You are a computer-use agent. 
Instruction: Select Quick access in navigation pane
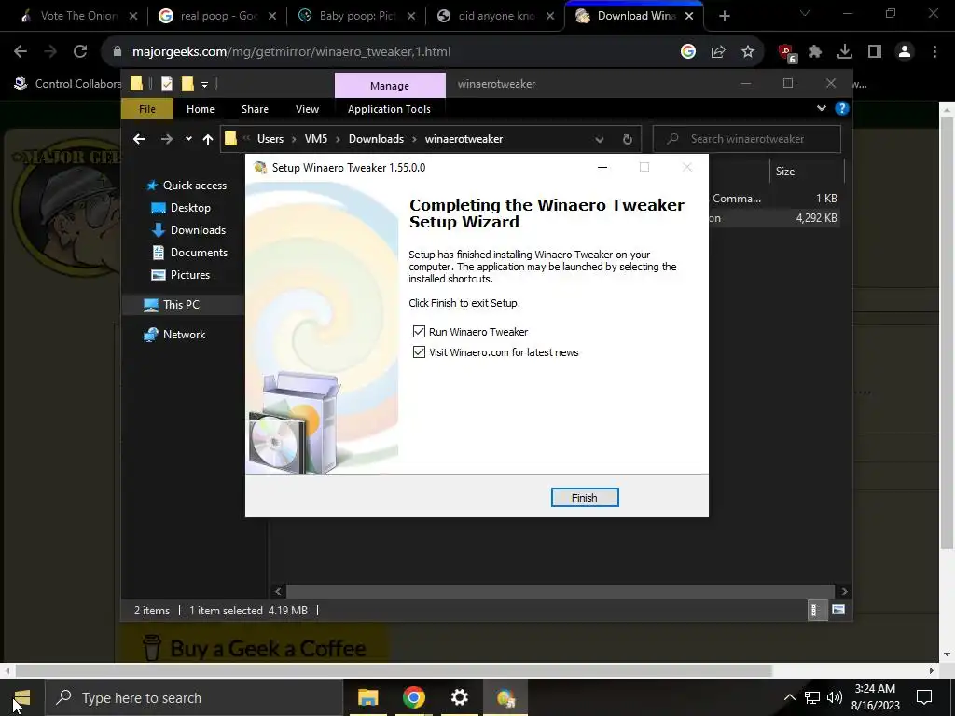click(x=187, y=186)
